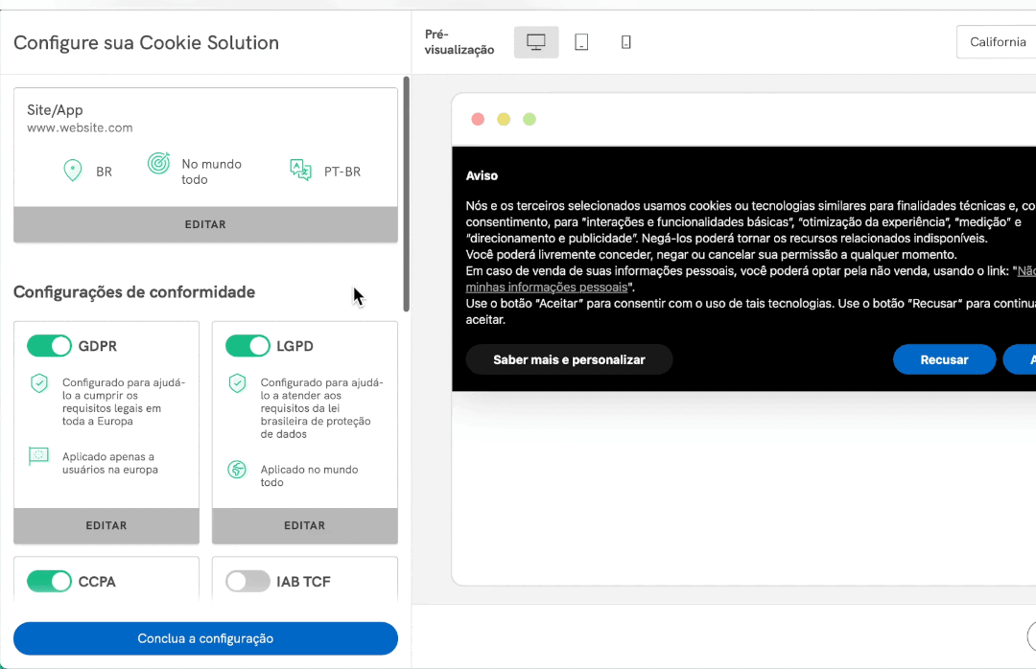Image resolution: width=1036 pixels, height=669 pixels.
Task: Turn off the CCPA toggle
Action: (x=49, y=581)
